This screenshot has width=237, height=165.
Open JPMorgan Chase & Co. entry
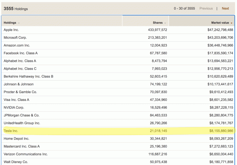(x=21, y=115)
